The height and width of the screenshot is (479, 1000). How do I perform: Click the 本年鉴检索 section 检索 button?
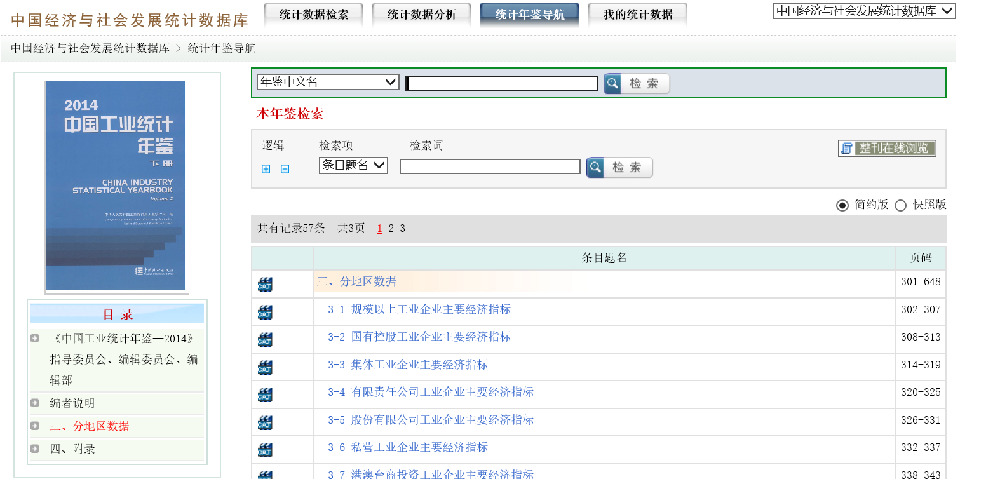click(619, 167)
